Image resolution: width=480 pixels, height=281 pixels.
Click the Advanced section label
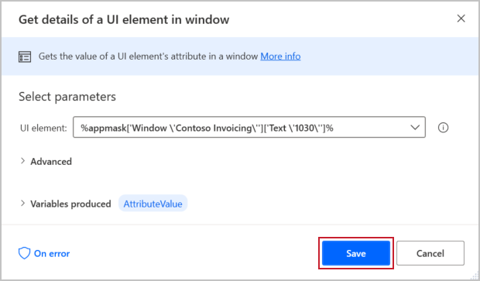click(51, 161)
